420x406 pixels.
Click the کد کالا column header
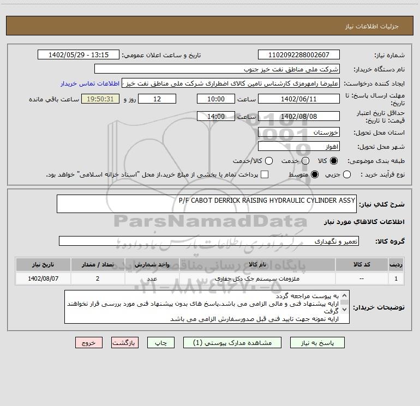(362, 264)
